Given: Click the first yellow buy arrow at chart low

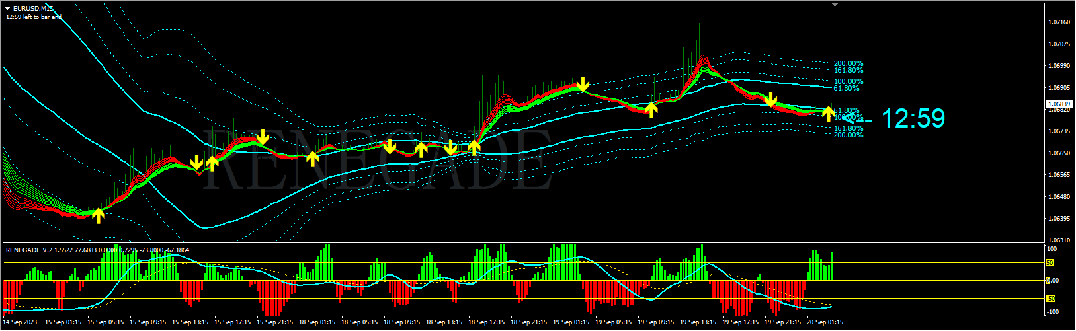Looking at the screenshot, I should tap(98, 215).
